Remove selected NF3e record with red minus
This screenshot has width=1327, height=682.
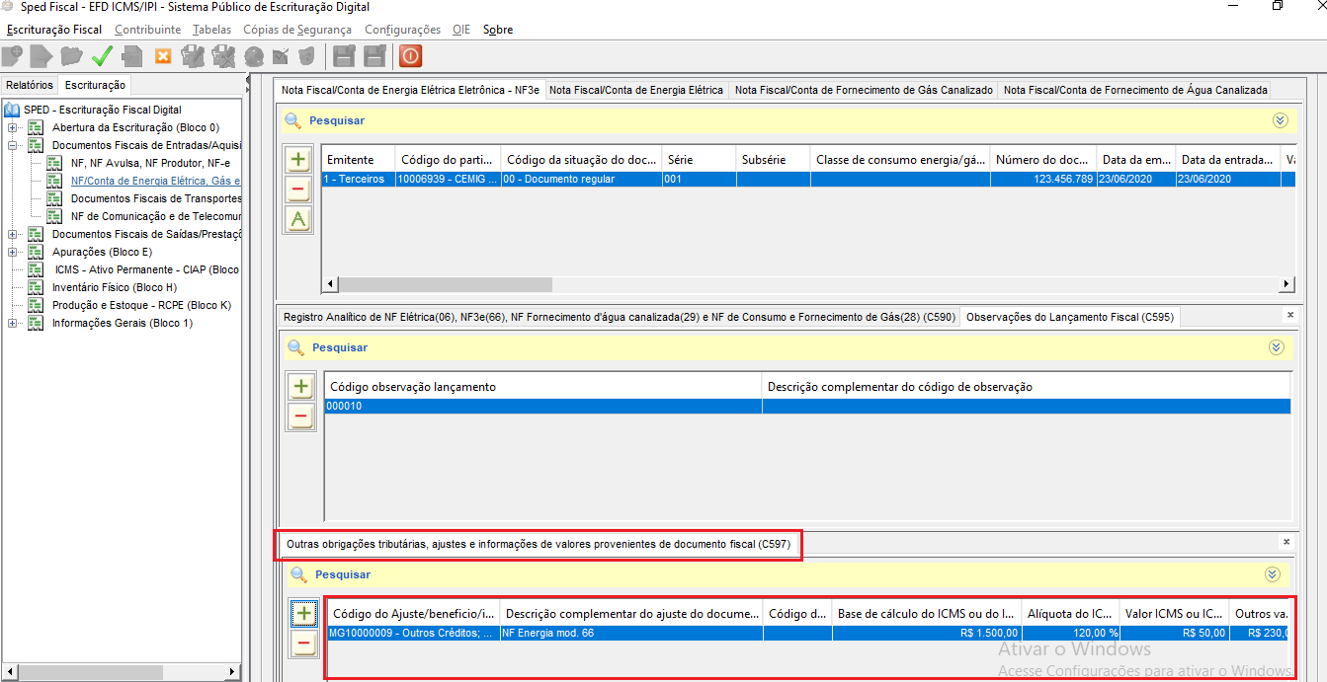click(298, 189)
